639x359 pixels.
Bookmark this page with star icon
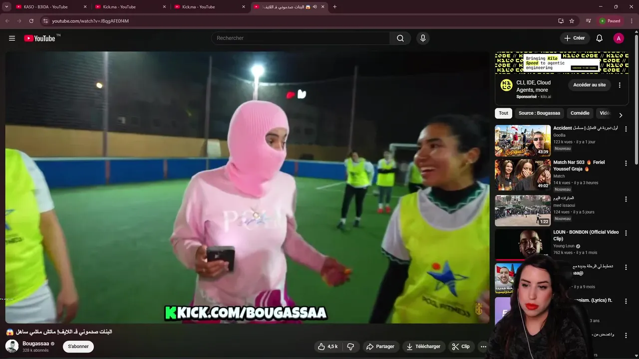(x=572, y=21)
